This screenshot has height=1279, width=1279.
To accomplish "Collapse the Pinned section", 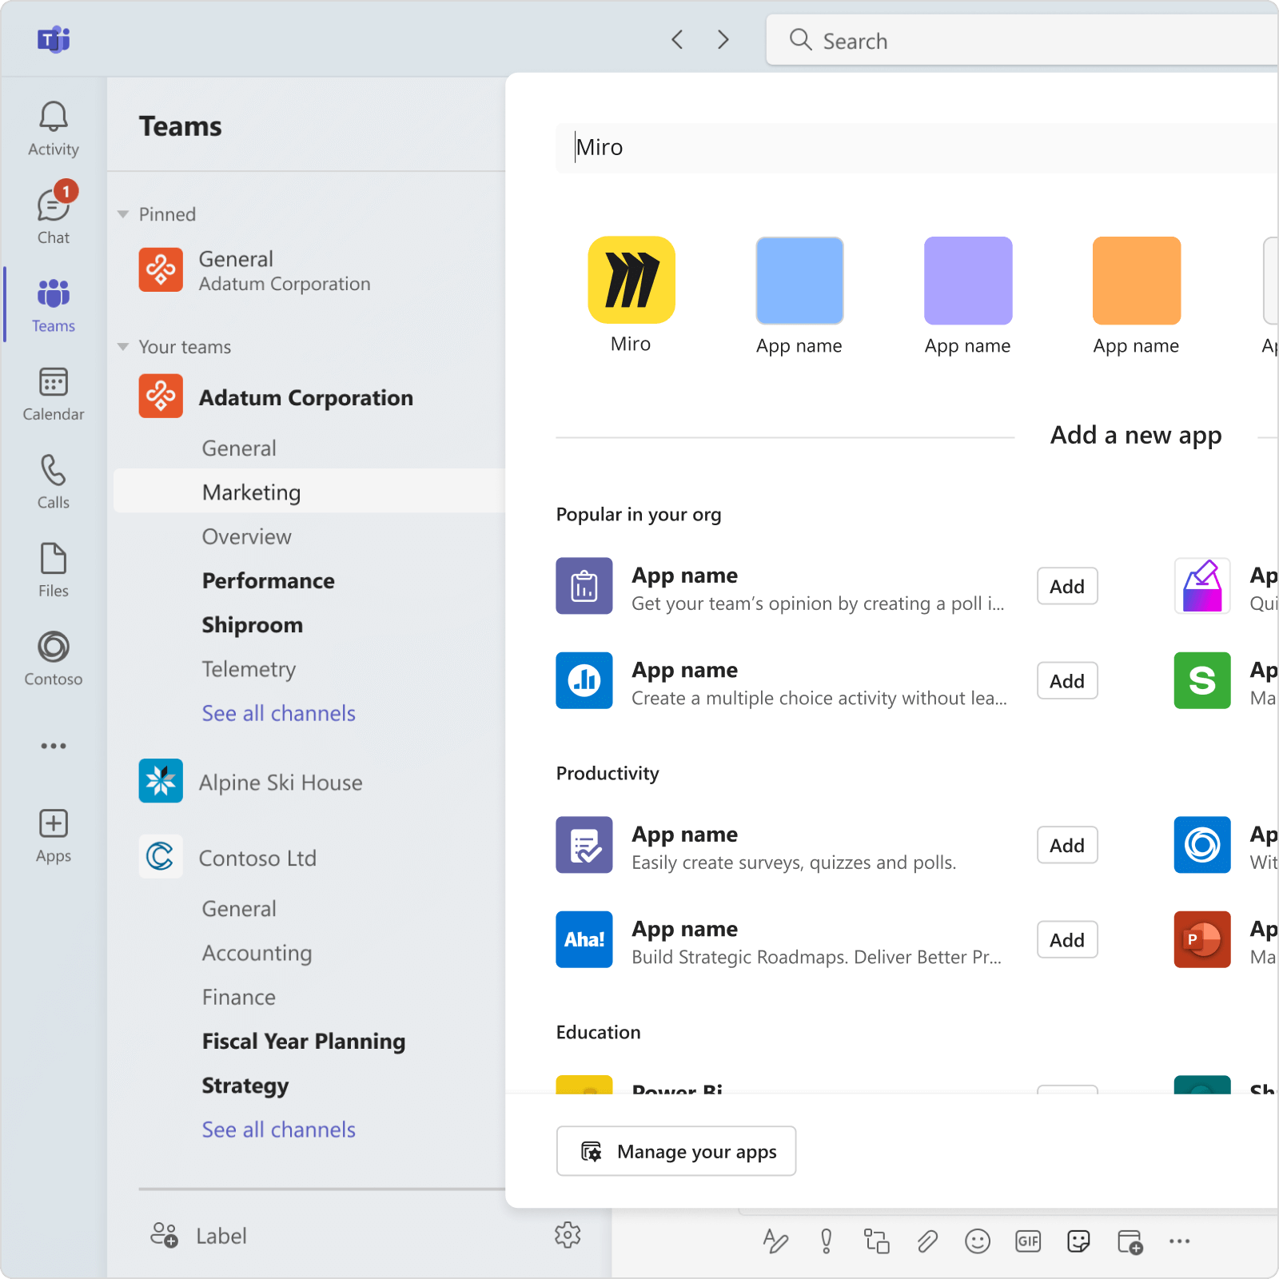I will pos(122,213).
